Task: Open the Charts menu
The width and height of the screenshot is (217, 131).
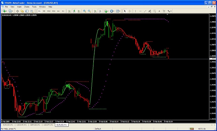Action: click(x=27, y=7)
